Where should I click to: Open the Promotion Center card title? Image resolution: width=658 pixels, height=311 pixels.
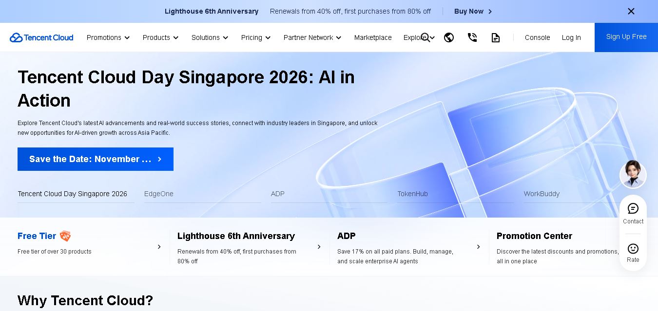click(534, 236)
